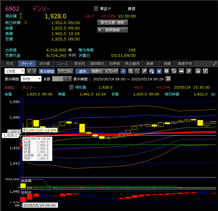The image size is (218, 211).
Task: Click the 単元株数 100 value
Action: pyautogui.click(x=132, y=50)
